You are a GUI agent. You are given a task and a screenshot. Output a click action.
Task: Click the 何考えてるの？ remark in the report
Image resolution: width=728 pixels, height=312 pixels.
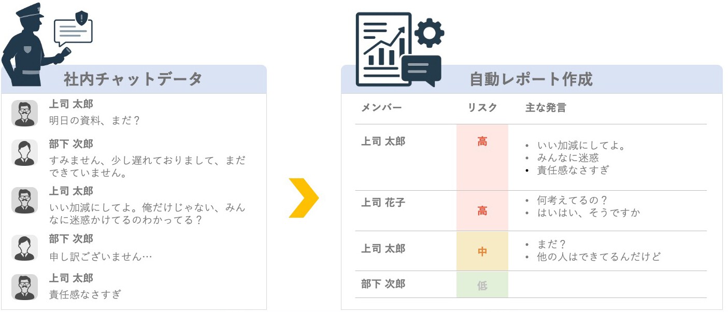click(572, 200)
